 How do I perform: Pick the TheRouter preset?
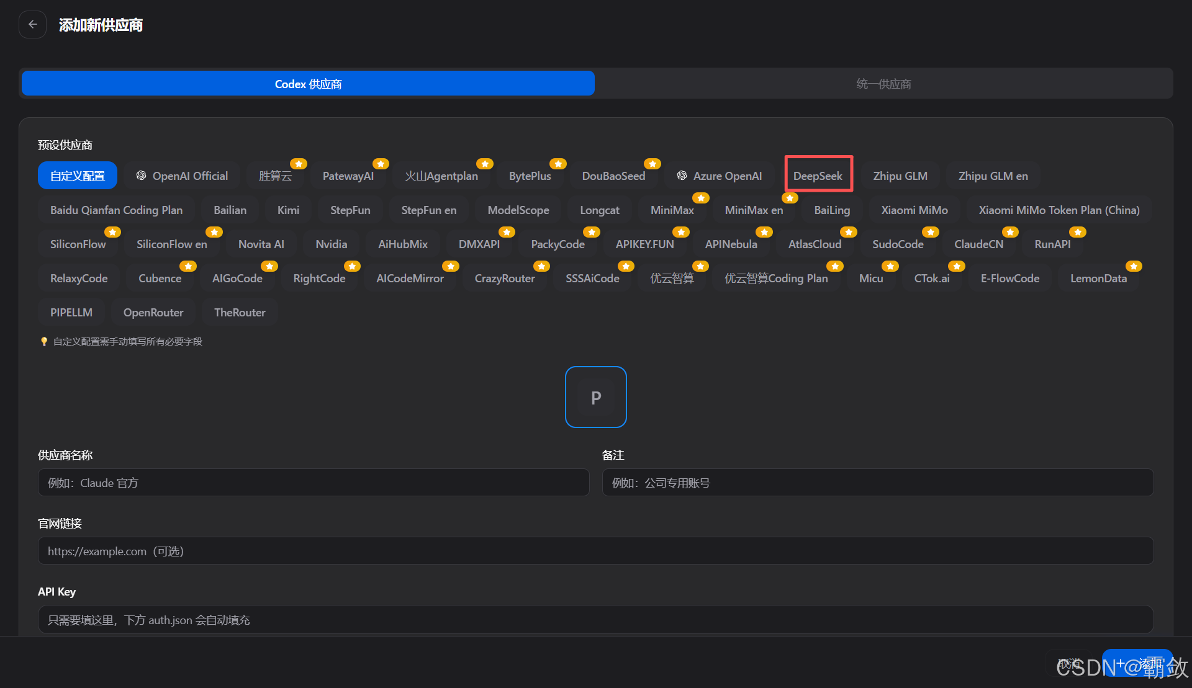pos(240,312)
